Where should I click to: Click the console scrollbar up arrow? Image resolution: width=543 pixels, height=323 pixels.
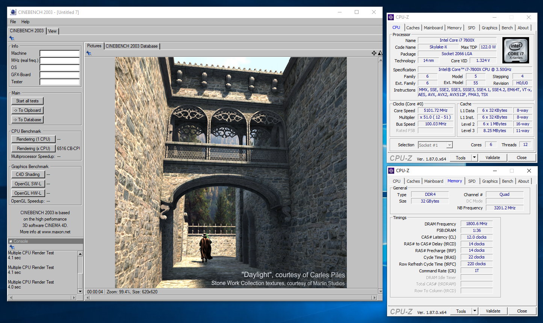coord(80,254)
